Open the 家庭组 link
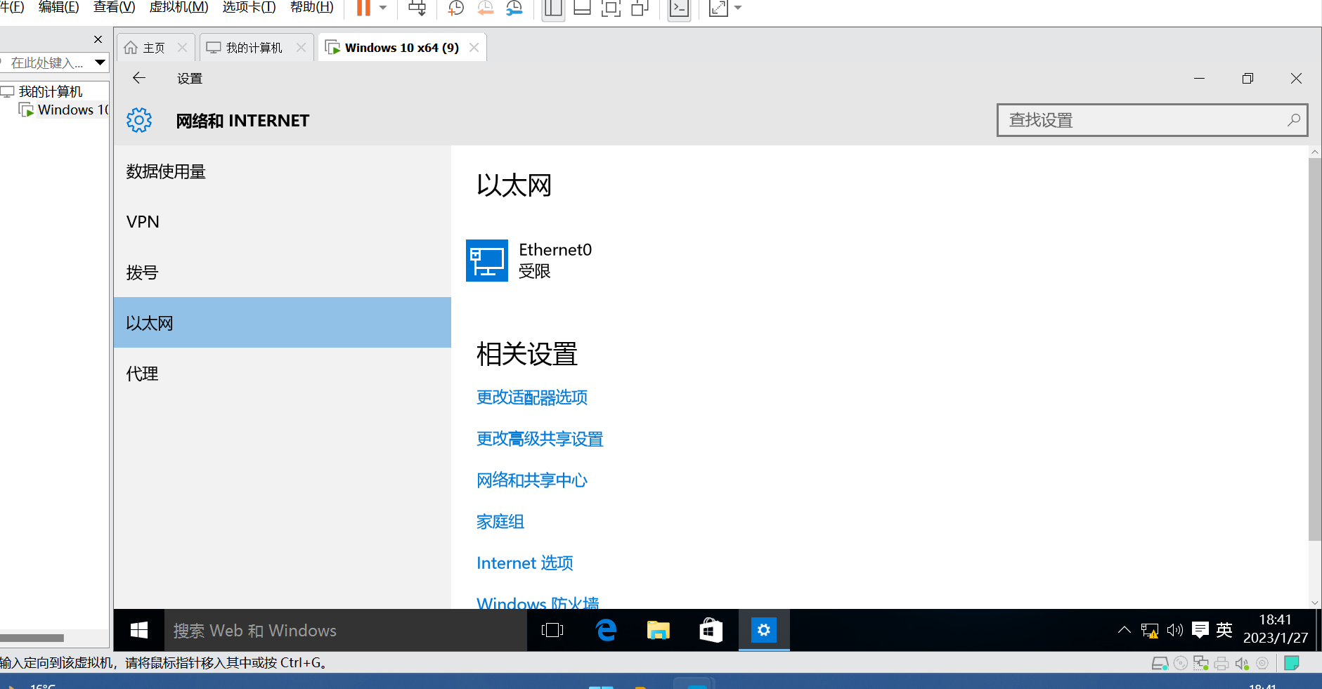1322x689 pixels. [500, 522]
